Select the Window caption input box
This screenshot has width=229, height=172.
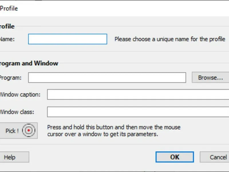137,94
